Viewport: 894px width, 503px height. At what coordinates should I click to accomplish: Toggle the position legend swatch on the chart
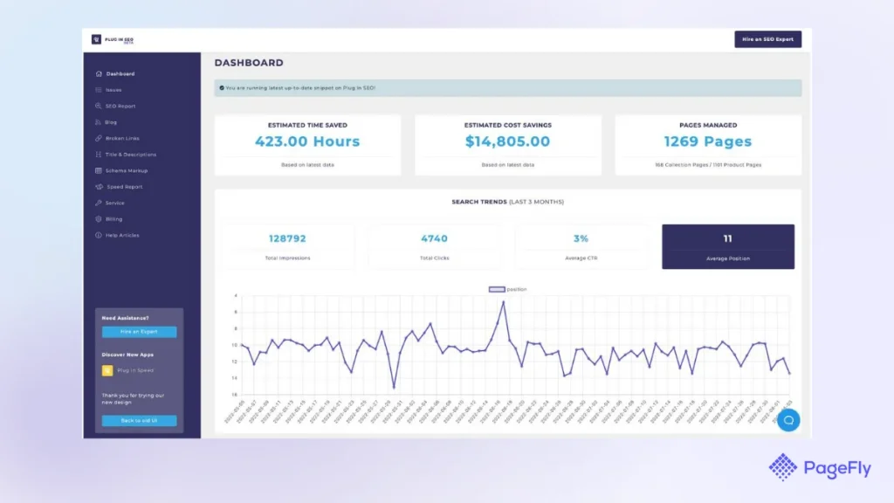tap(497, 289)
